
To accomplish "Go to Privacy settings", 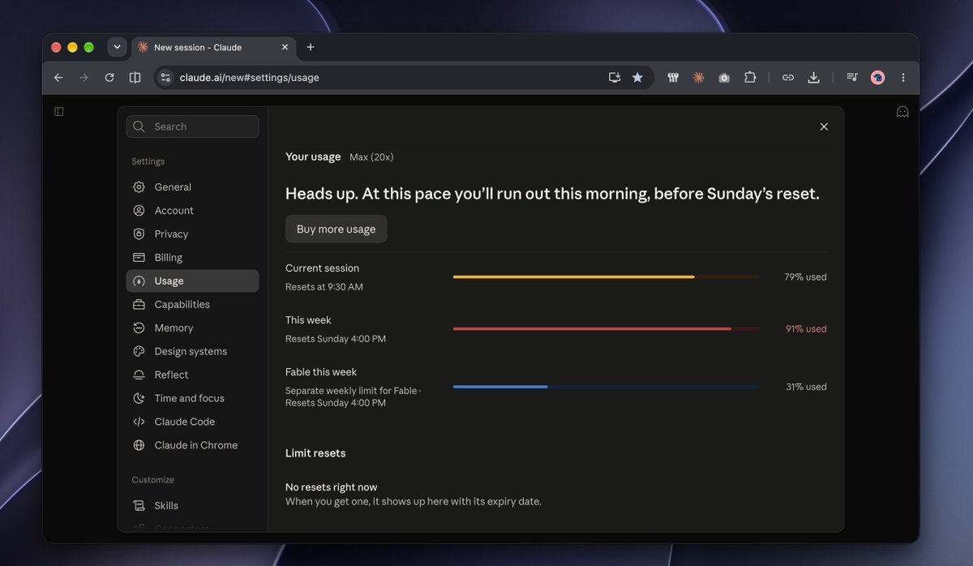I will [x=192, y=234].
